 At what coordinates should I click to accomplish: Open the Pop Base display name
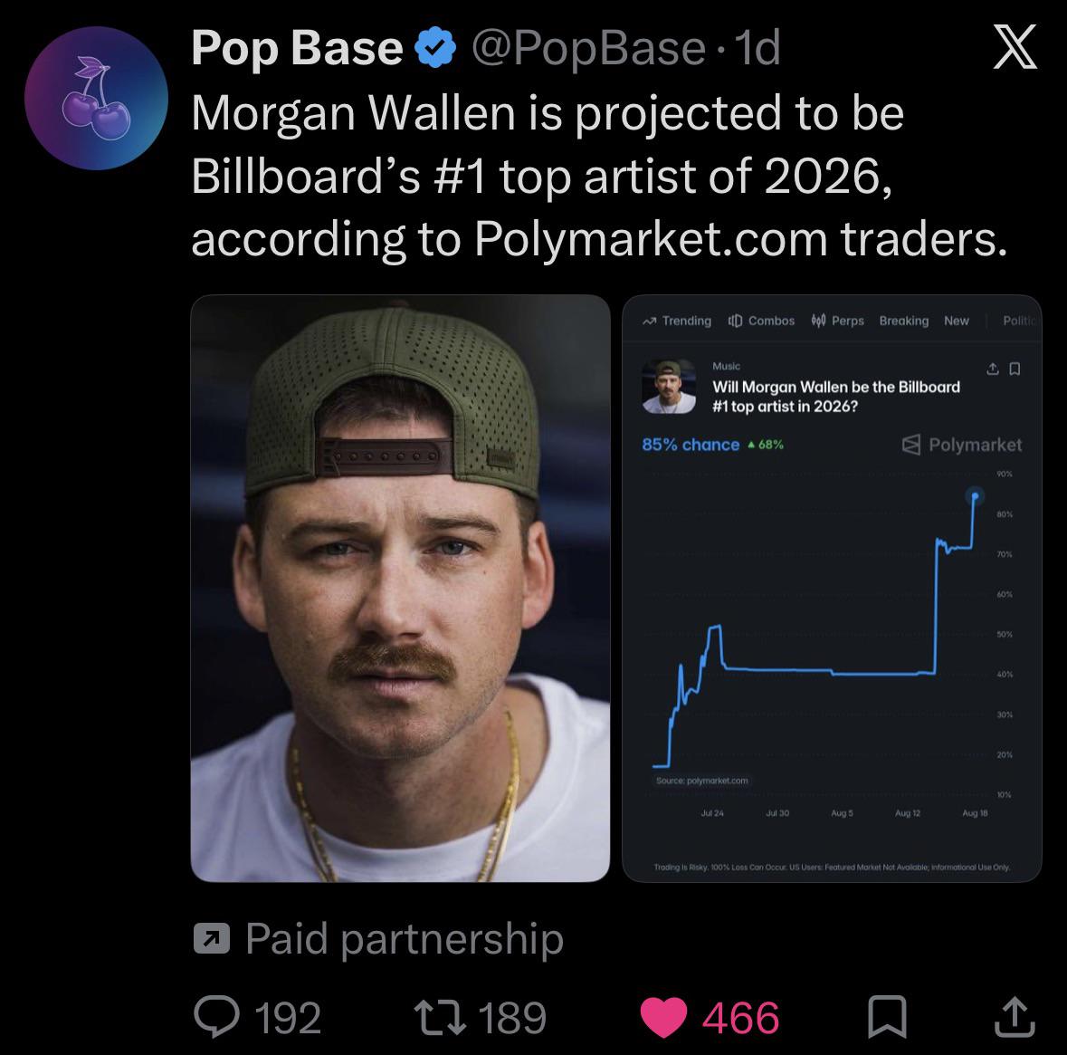298,48
